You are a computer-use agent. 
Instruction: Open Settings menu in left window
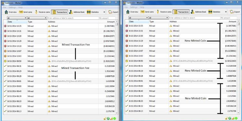tap(12, 7)
